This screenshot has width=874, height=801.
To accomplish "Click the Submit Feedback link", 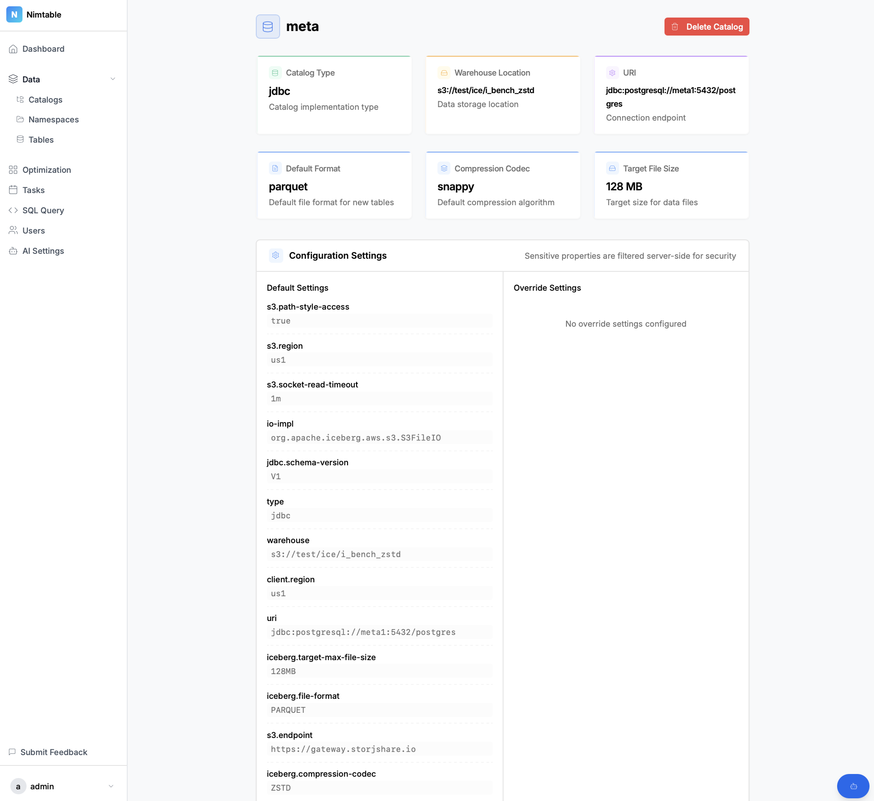I will pyautogui.click(x=54, y=752).
